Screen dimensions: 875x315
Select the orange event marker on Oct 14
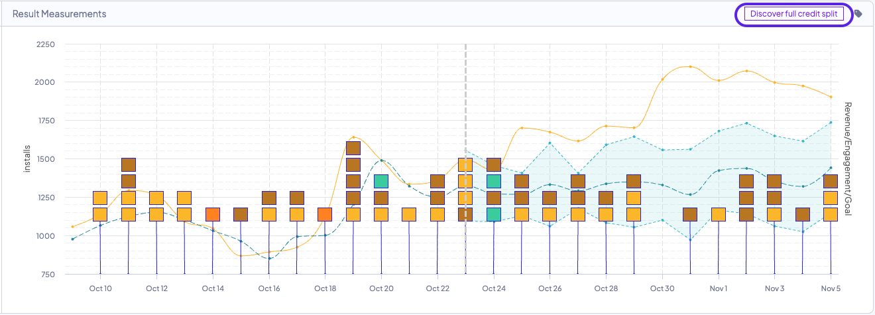[x=213, y=214]
